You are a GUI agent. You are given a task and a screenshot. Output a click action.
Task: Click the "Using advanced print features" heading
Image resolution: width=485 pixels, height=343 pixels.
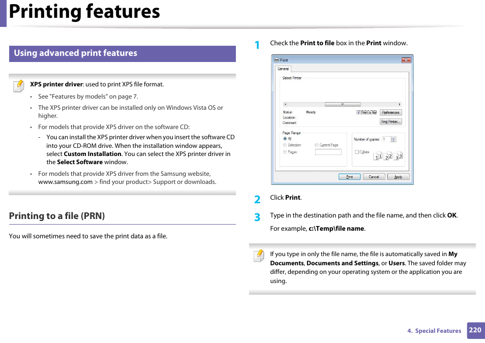pyautogui.click(x=75, y=53)
